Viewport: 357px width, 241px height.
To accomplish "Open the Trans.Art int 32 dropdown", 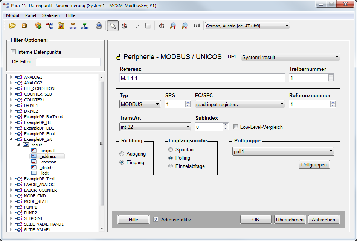I will 155,127.
